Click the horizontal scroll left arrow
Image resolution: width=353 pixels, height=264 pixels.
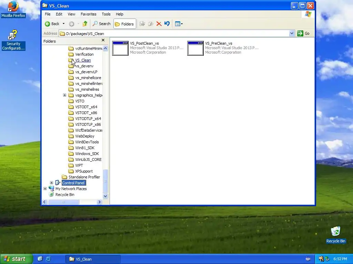pyautogui.click(x=44, y=202)
